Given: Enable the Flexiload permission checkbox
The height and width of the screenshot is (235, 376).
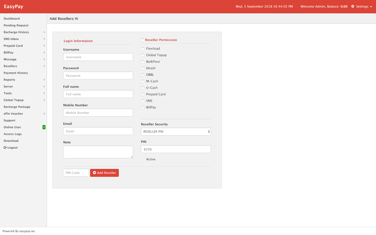Looking at the screenshot, I should click(x=143, y=49).
